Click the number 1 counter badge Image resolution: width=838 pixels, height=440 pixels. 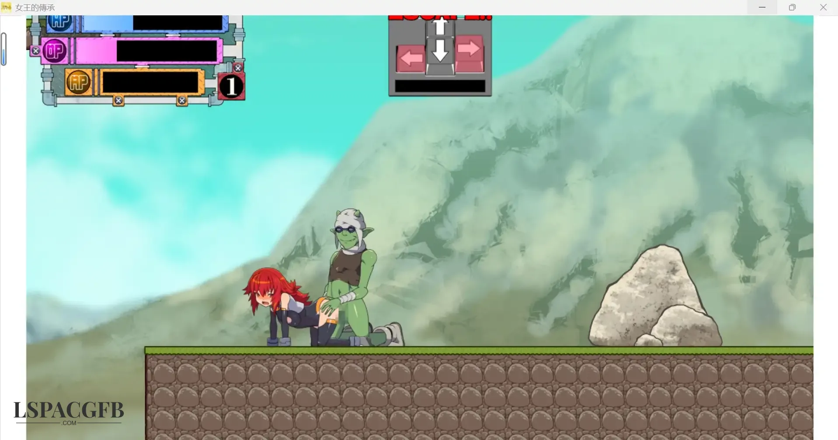pyautogui.click(x=231, y=86)
